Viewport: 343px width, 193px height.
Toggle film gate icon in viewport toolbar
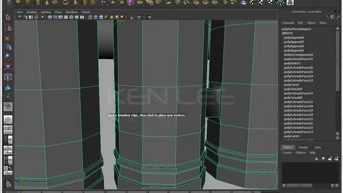55,17
